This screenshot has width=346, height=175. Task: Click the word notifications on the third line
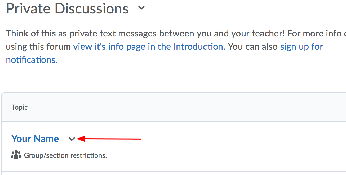tap(32, 60)
